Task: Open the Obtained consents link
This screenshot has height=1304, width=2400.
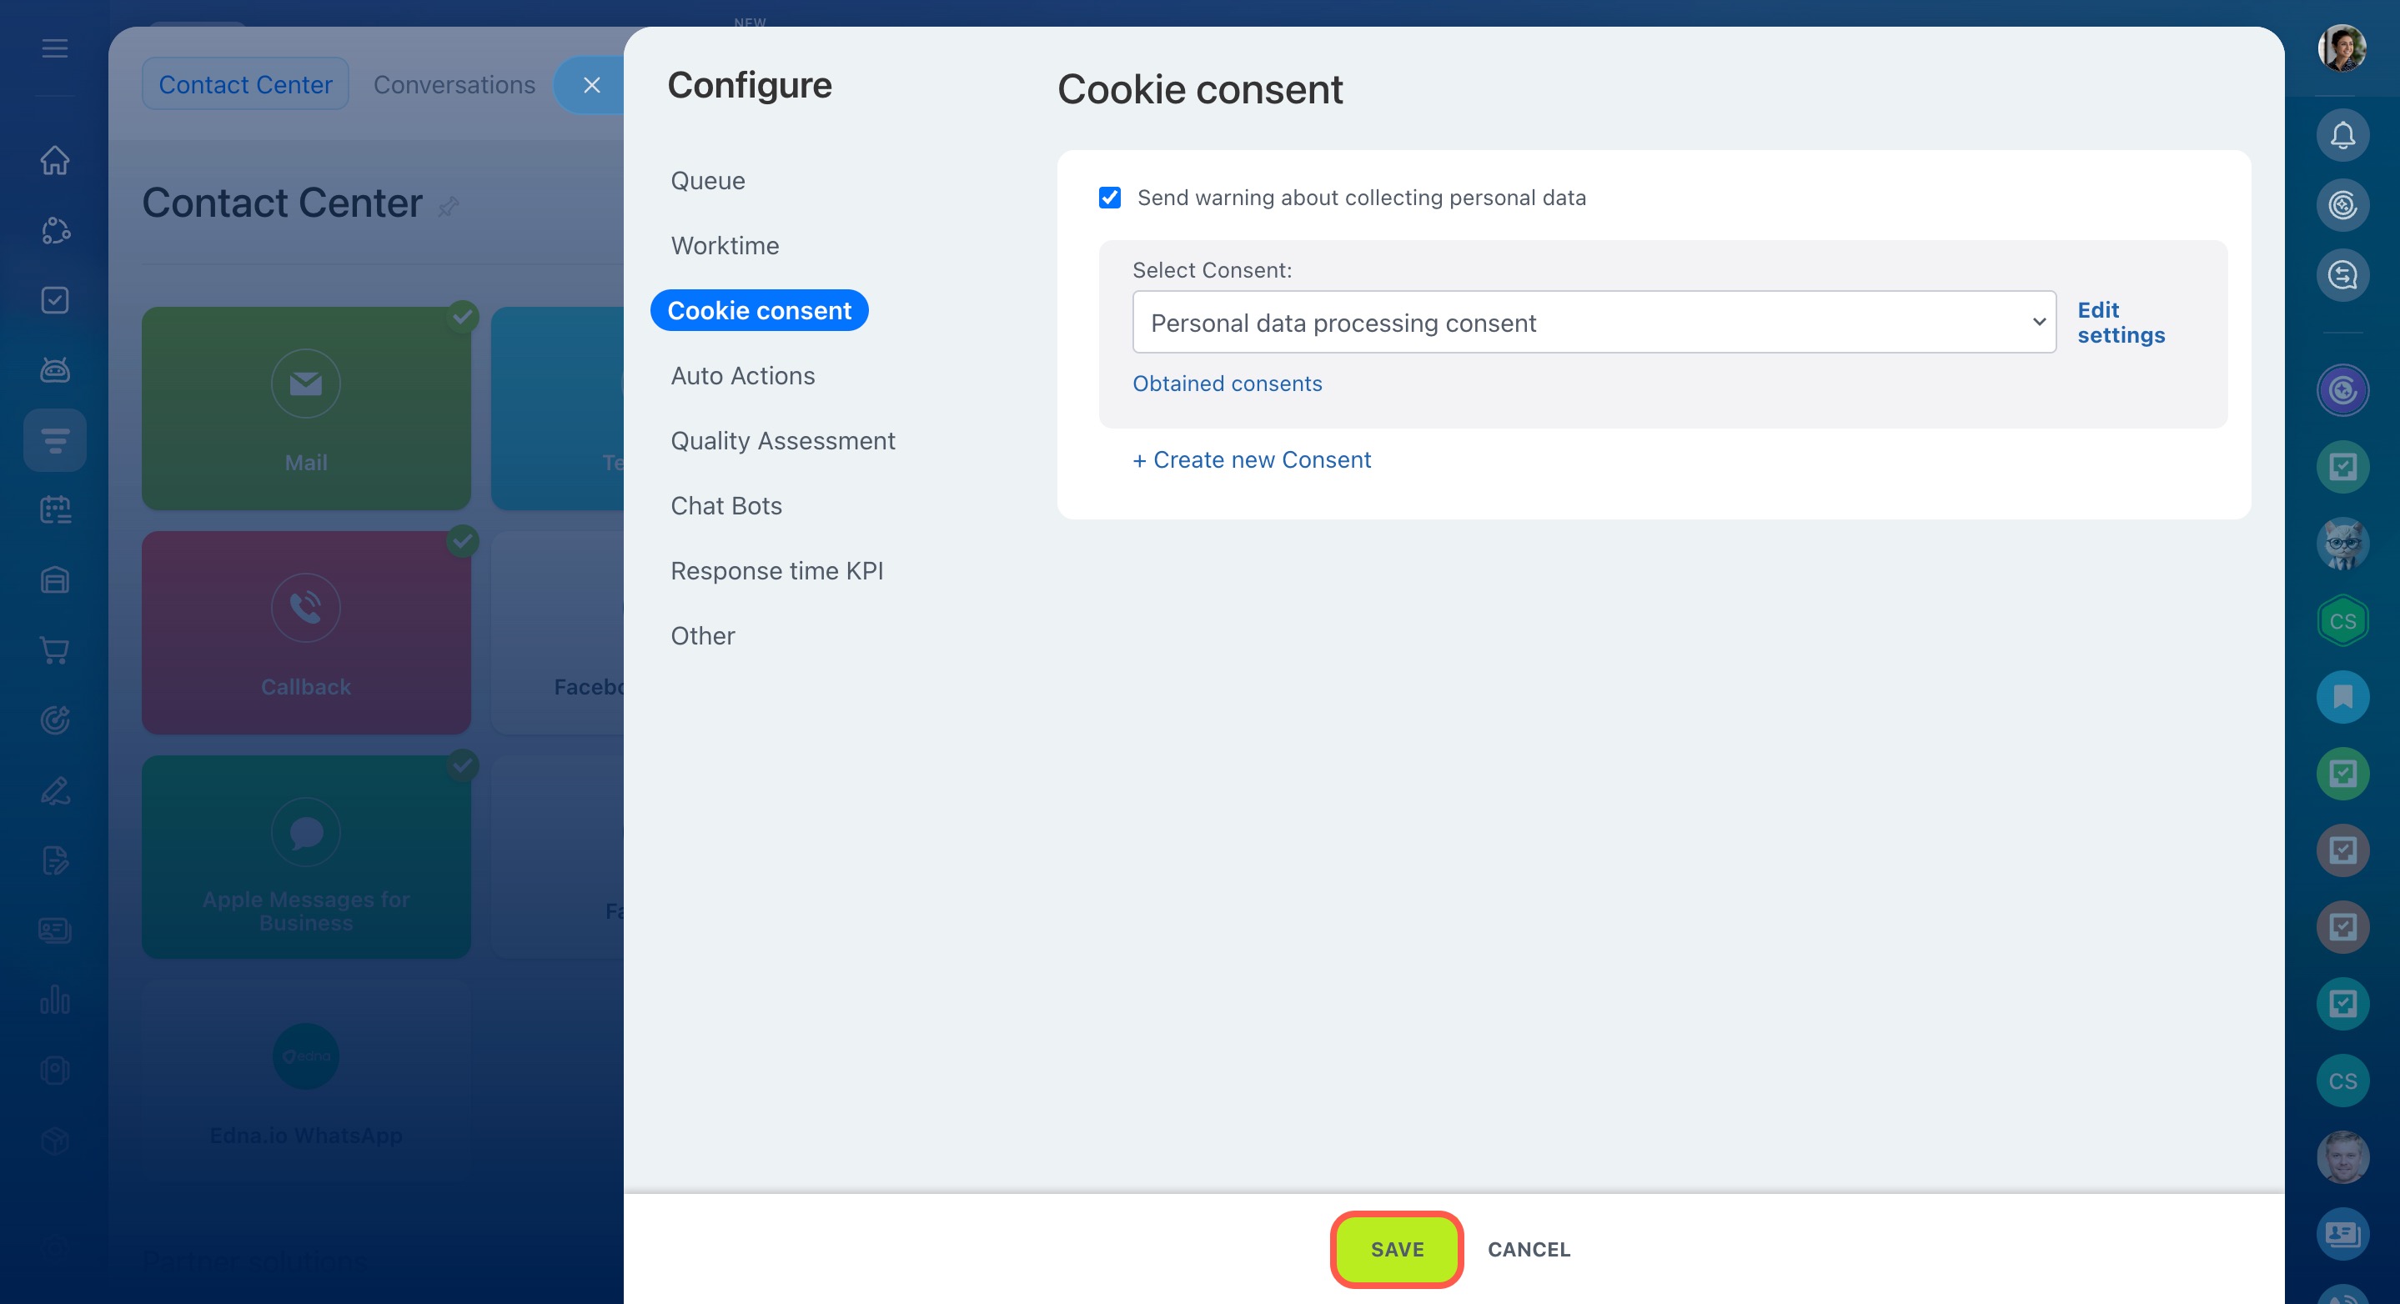Action: [1226, 384]
